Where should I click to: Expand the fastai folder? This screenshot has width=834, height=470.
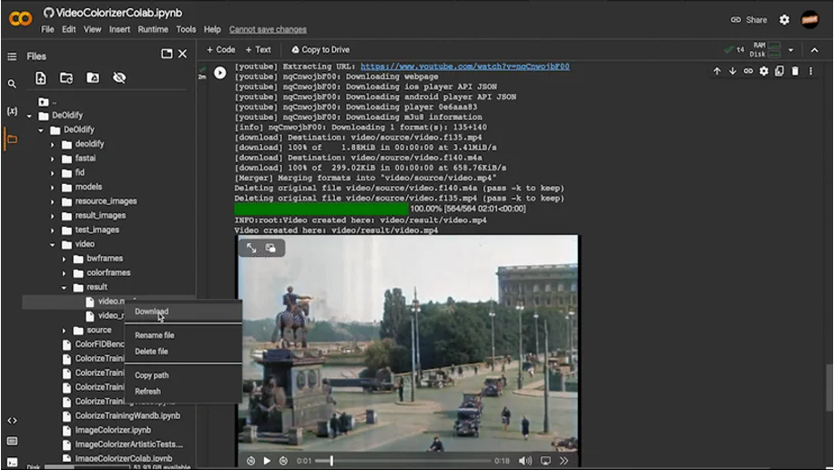coord(52,158)
